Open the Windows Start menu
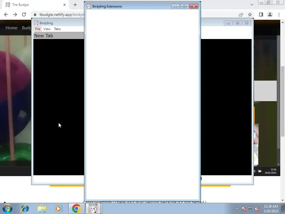Viewport: 285px width, 214px height. (x=8, y=208)
